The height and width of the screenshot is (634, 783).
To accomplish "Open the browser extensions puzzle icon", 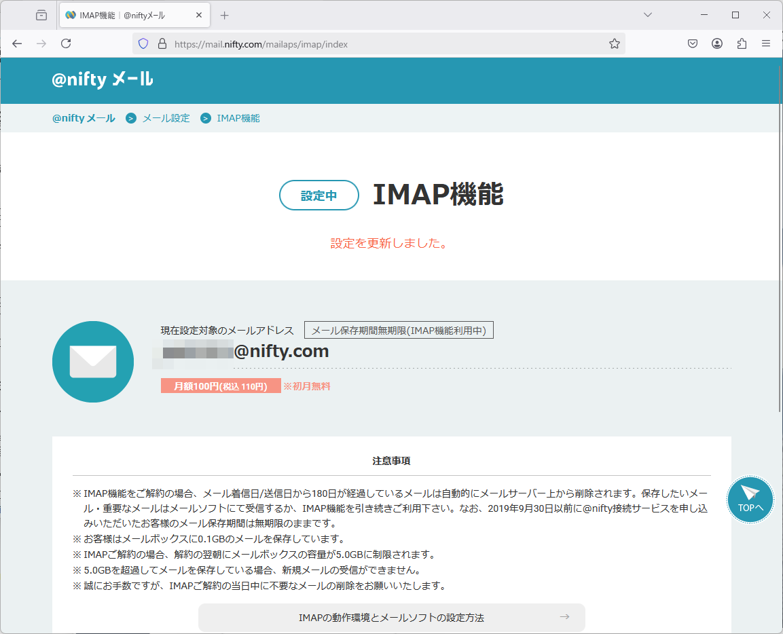I will point(742,43).
